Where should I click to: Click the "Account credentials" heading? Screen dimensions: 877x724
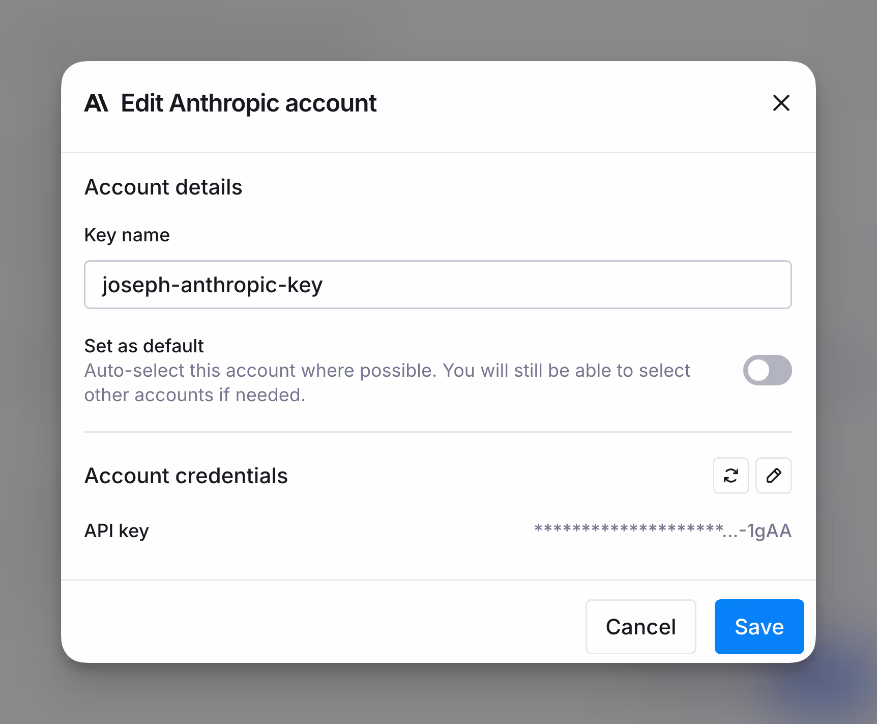[x=186, y=476]
